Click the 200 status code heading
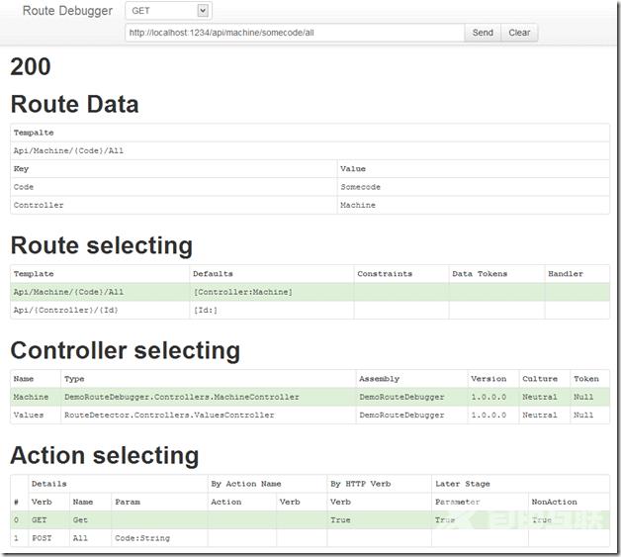621x557 pixels. tap(31, 67)
